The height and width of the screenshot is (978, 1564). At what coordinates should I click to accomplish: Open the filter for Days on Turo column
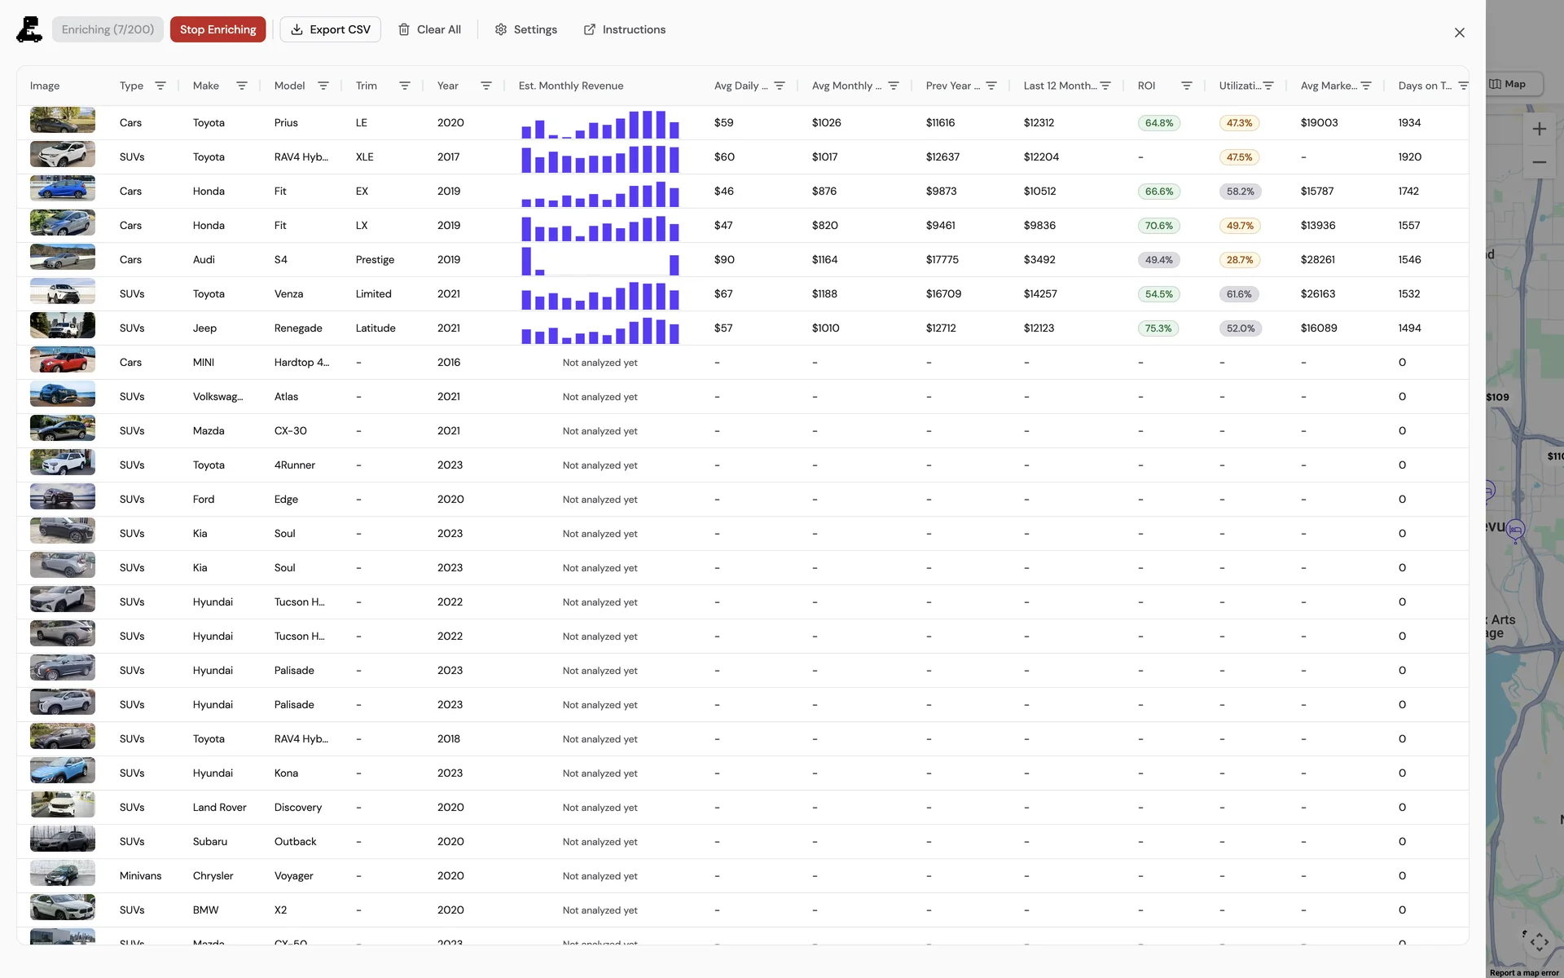coord(1463,86)
